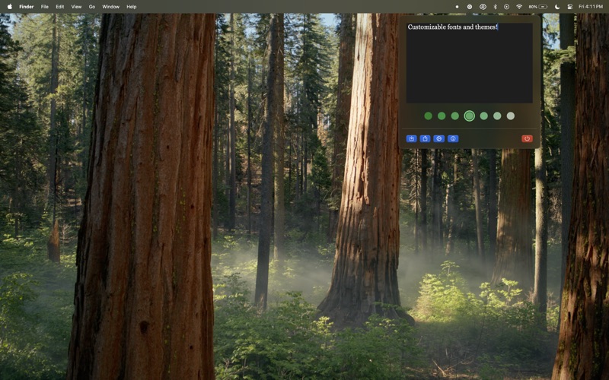This screenshot has width=609, height=380.
Task: Open the Window menu
Action: coord(110,7)
